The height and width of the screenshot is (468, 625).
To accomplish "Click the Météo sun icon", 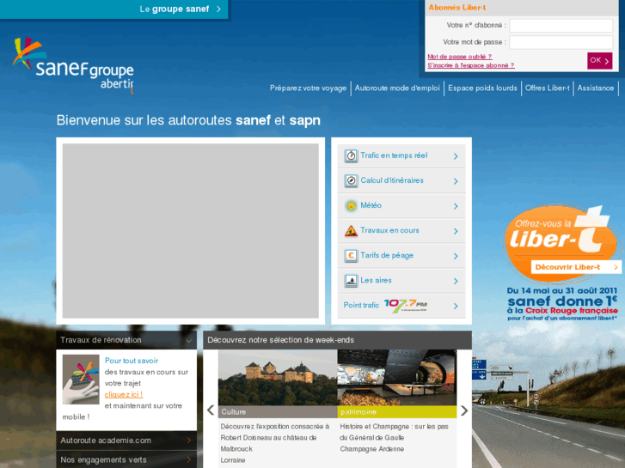I will [x=351, y=205].
